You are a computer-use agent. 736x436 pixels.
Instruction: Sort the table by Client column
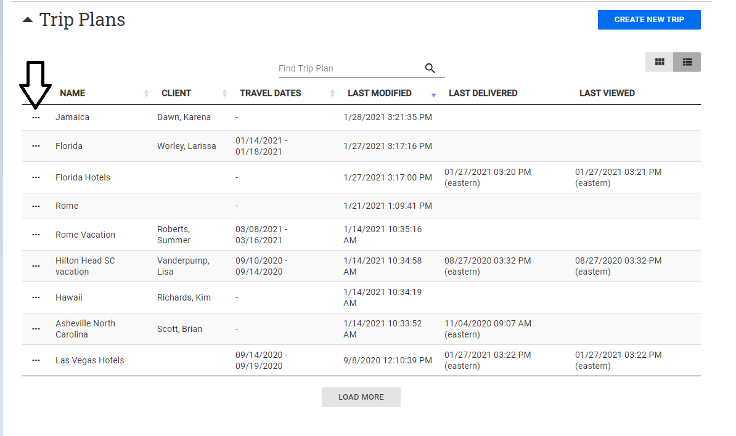click(x=176, y=93)
